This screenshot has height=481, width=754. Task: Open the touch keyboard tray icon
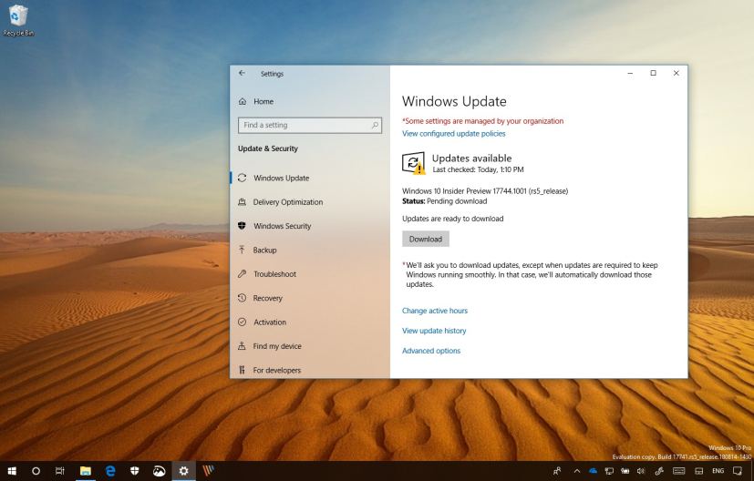[679, 471]
